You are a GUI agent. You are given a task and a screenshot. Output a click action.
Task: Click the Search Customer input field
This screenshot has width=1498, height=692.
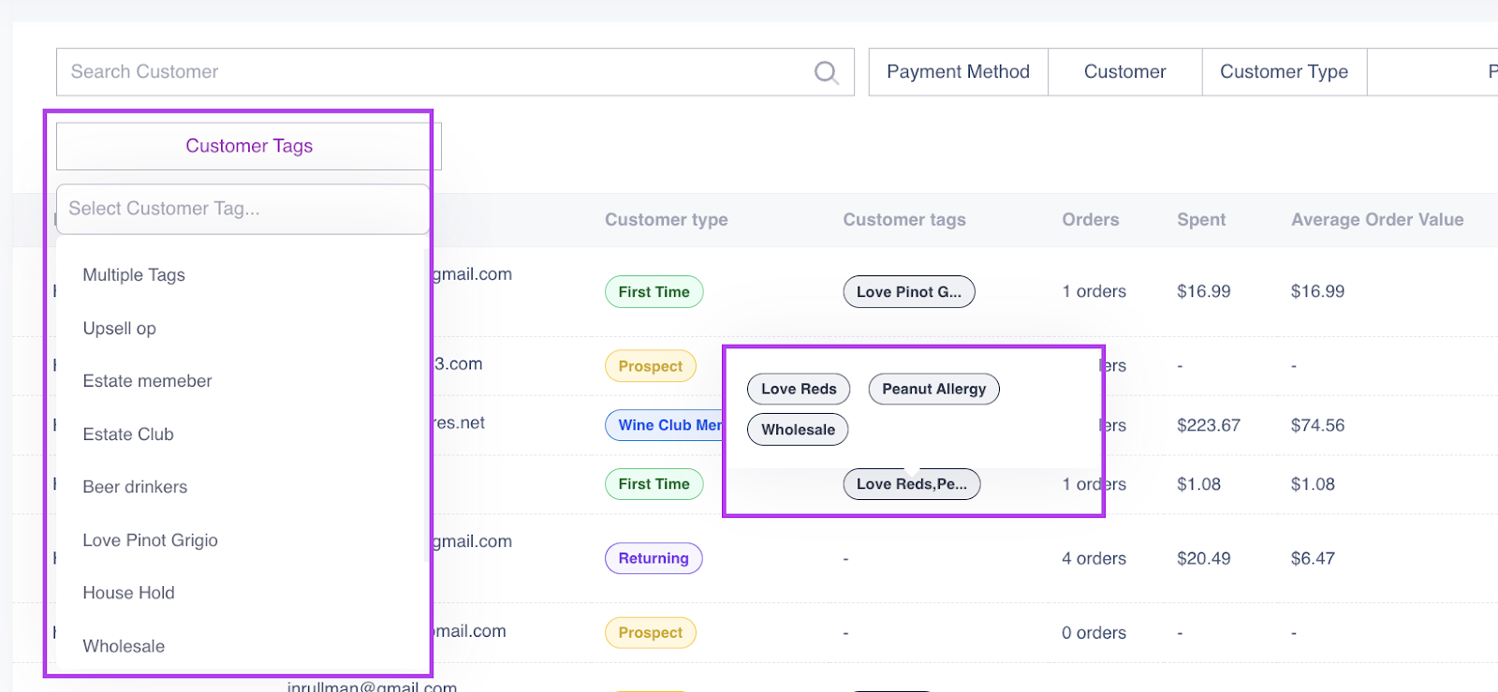click(x=431, y=72)
